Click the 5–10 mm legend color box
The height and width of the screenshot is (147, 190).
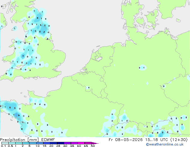pos(33,143)
